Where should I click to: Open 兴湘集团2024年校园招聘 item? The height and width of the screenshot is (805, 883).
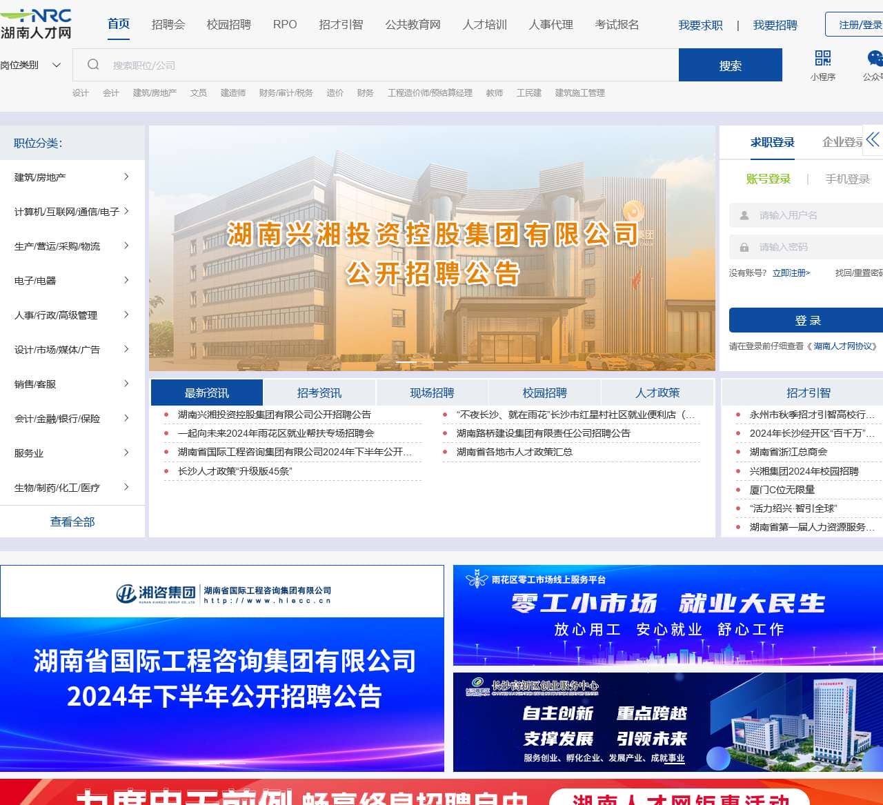(804, 471)
